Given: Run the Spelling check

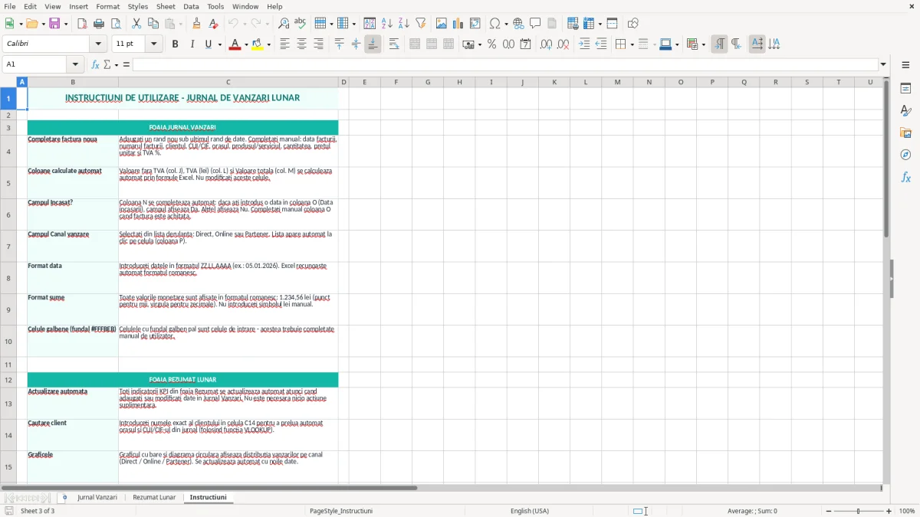Looking at the screenshot, I should point(301,24).
